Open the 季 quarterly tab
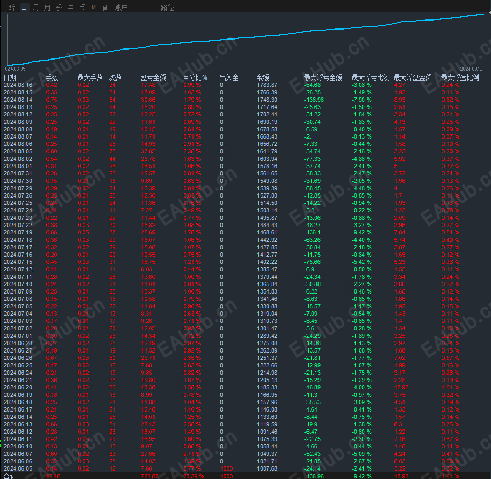 pyautogui.click(x=59, y=7)
